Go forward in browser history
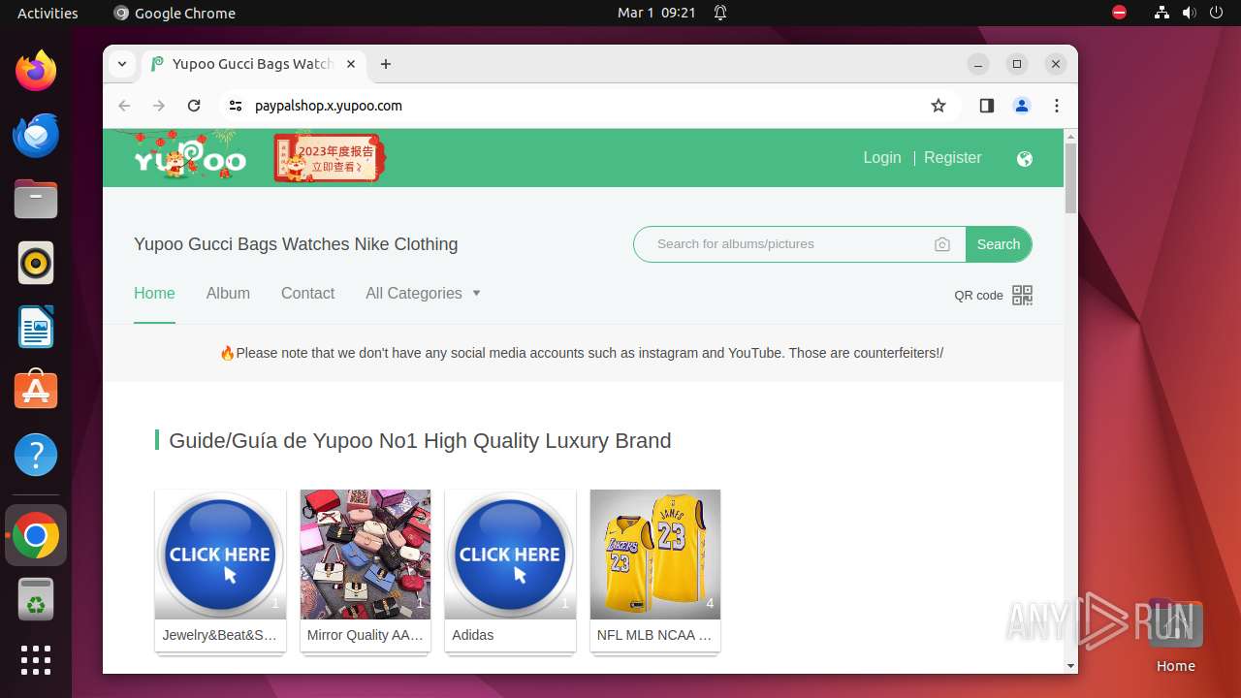 pyautogui.click(x=159, y=106)
